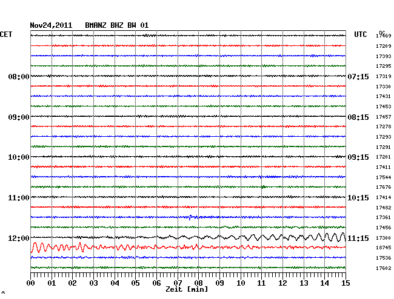This screenshot has height=299, width=394.
Task: Click the DC value 17676
Action: click(384, 187)
